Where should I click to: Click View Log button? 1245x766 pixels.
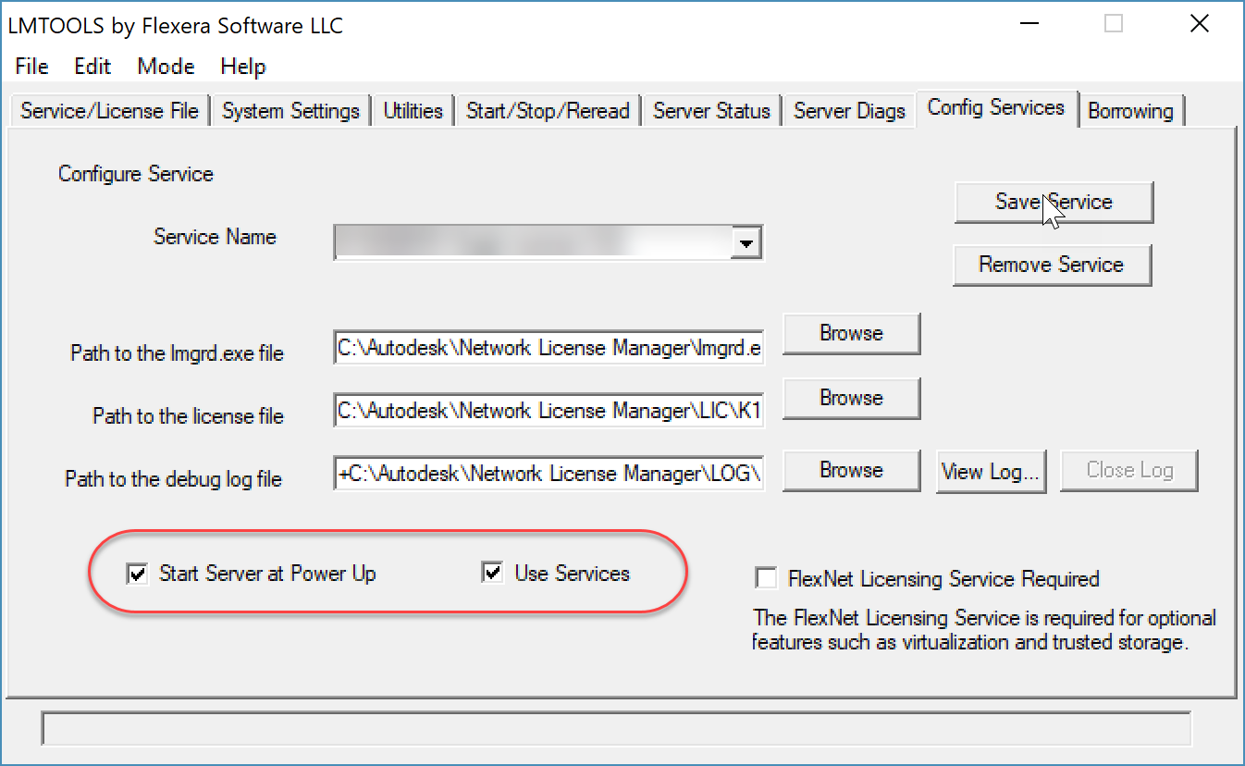[x=992, y=471]
